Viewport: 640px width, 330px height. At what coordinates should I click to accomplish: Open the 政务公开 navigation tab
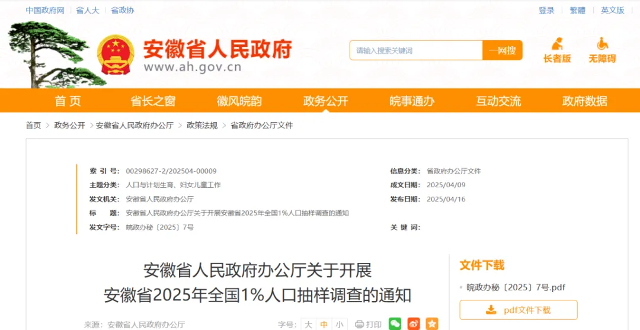pos(325,101)
